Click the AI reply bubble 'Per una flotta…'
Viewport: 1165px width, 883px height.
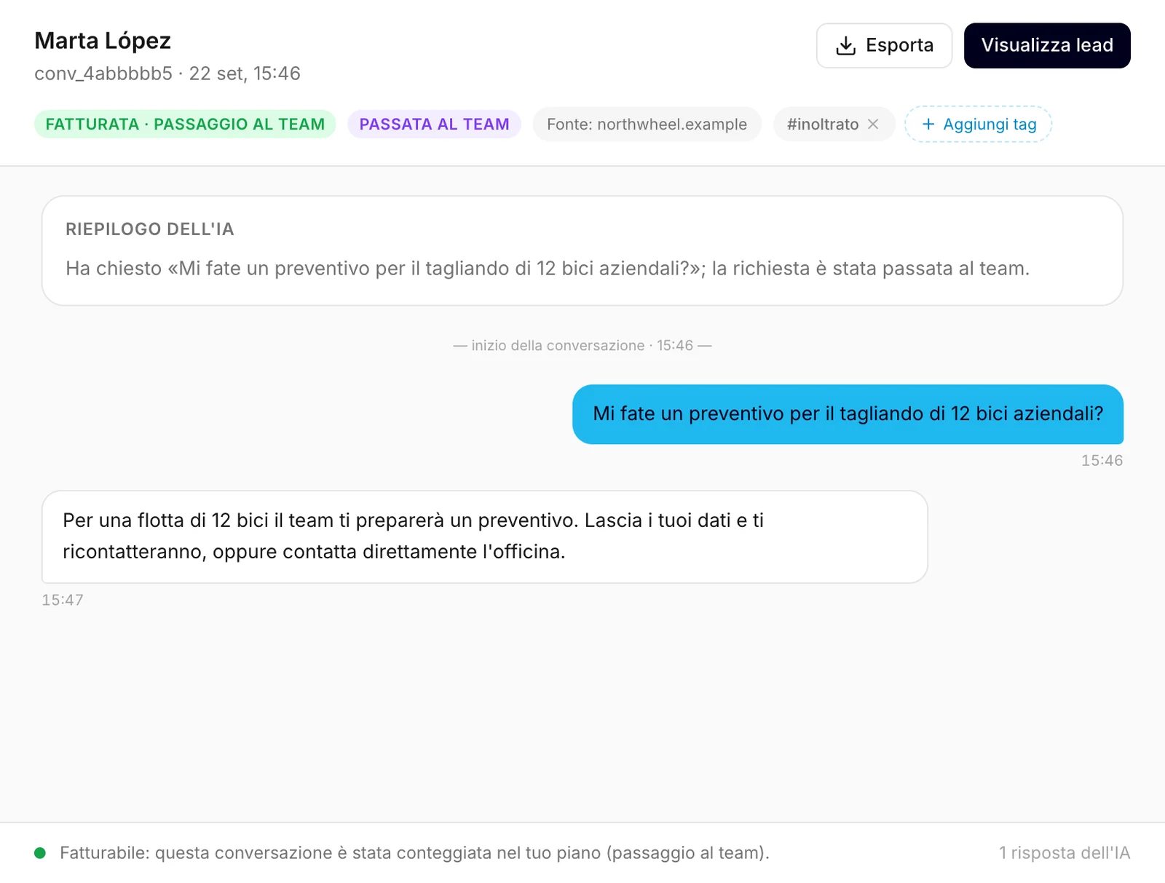pyautogui.click(x=485, y=536)
